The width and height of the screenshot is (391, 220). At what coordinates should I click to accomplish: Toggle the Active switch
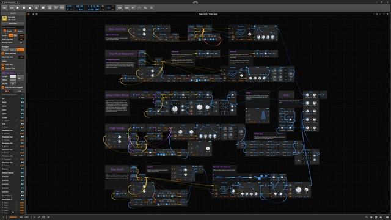[x=15, y=31]
